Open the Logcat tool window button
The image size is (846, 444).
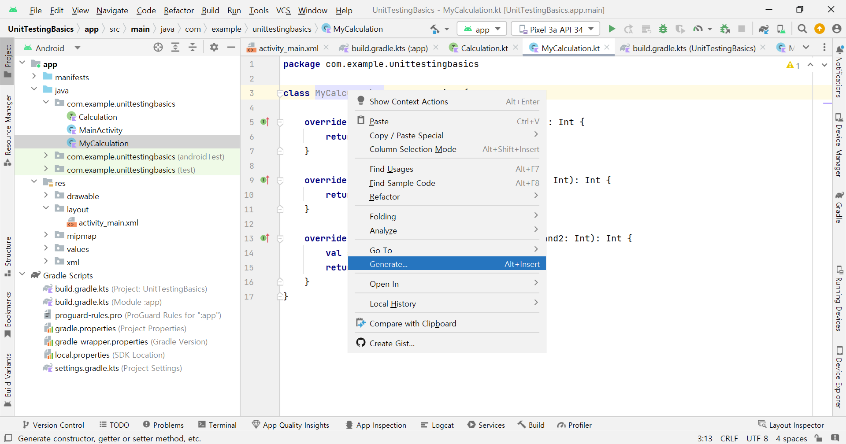[437, 425]
